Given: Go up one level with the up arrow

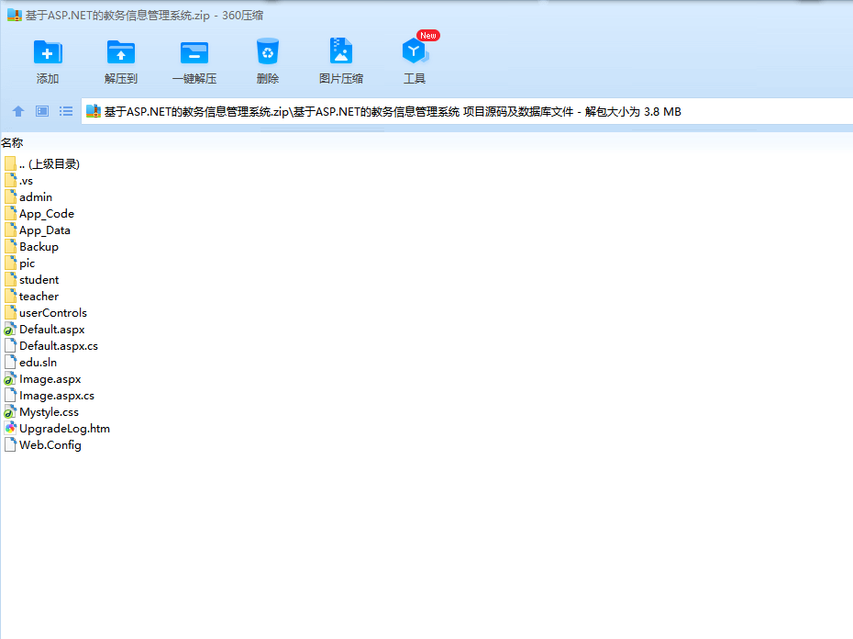Looking at the screenshot, I should 18,111.
